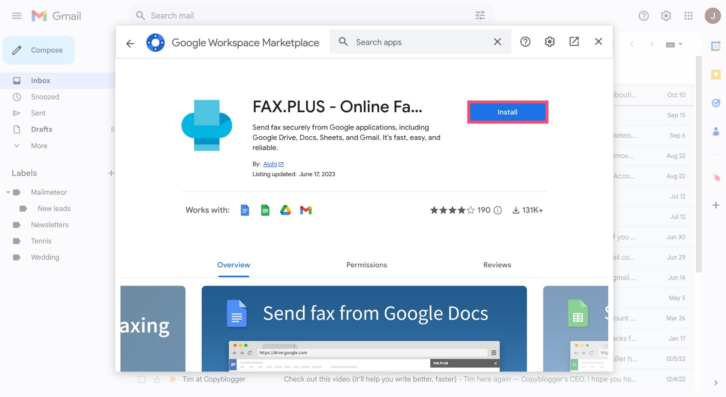Open Marketplace in a new window
726x397 pixels.
(574, 41)
